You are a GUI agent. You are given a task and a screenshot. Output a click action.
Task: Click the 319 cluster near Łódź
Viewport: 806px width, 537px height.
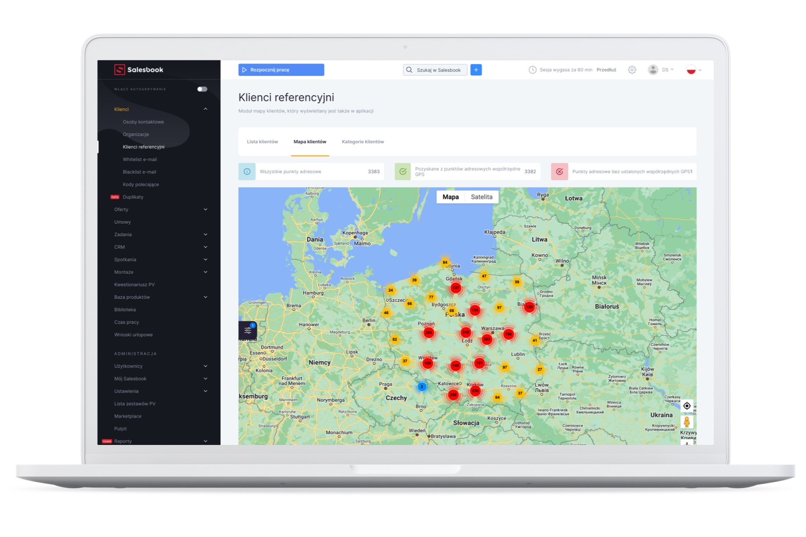[x=466, y=332]
